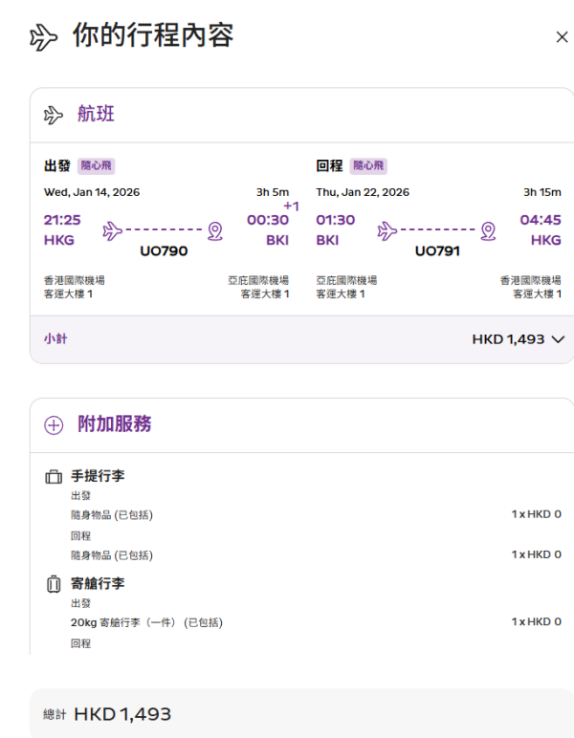Open the 附加服務 section header
Viewport: 574px width, 738px height.
[x=114, y=424]
